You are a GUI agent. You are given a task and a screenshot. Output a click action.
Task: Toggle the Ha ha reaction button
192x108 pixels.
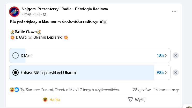(x=51, y=99)
